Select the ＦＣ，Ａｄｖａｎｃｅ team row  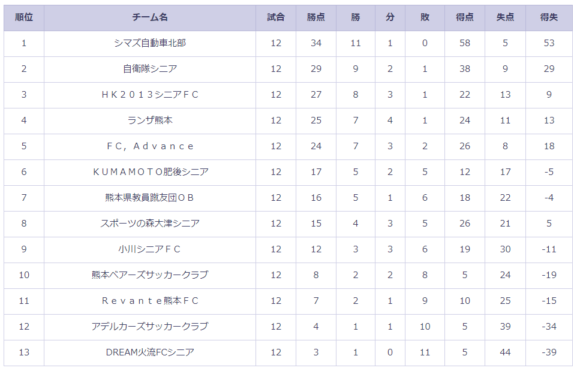(x=288, y=147)
